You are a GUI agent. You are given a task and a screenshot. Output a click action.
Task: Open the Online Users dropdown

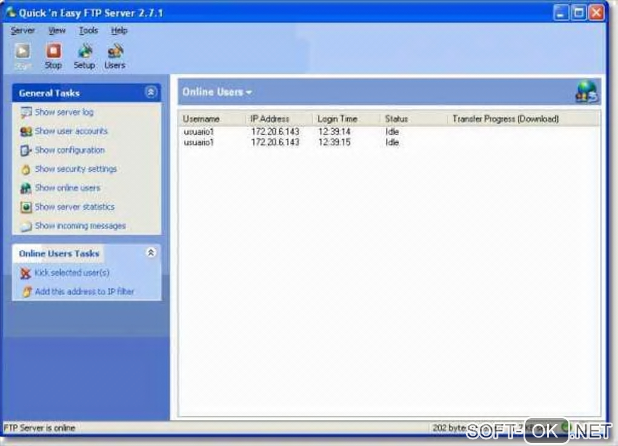(x=217, y=92)
